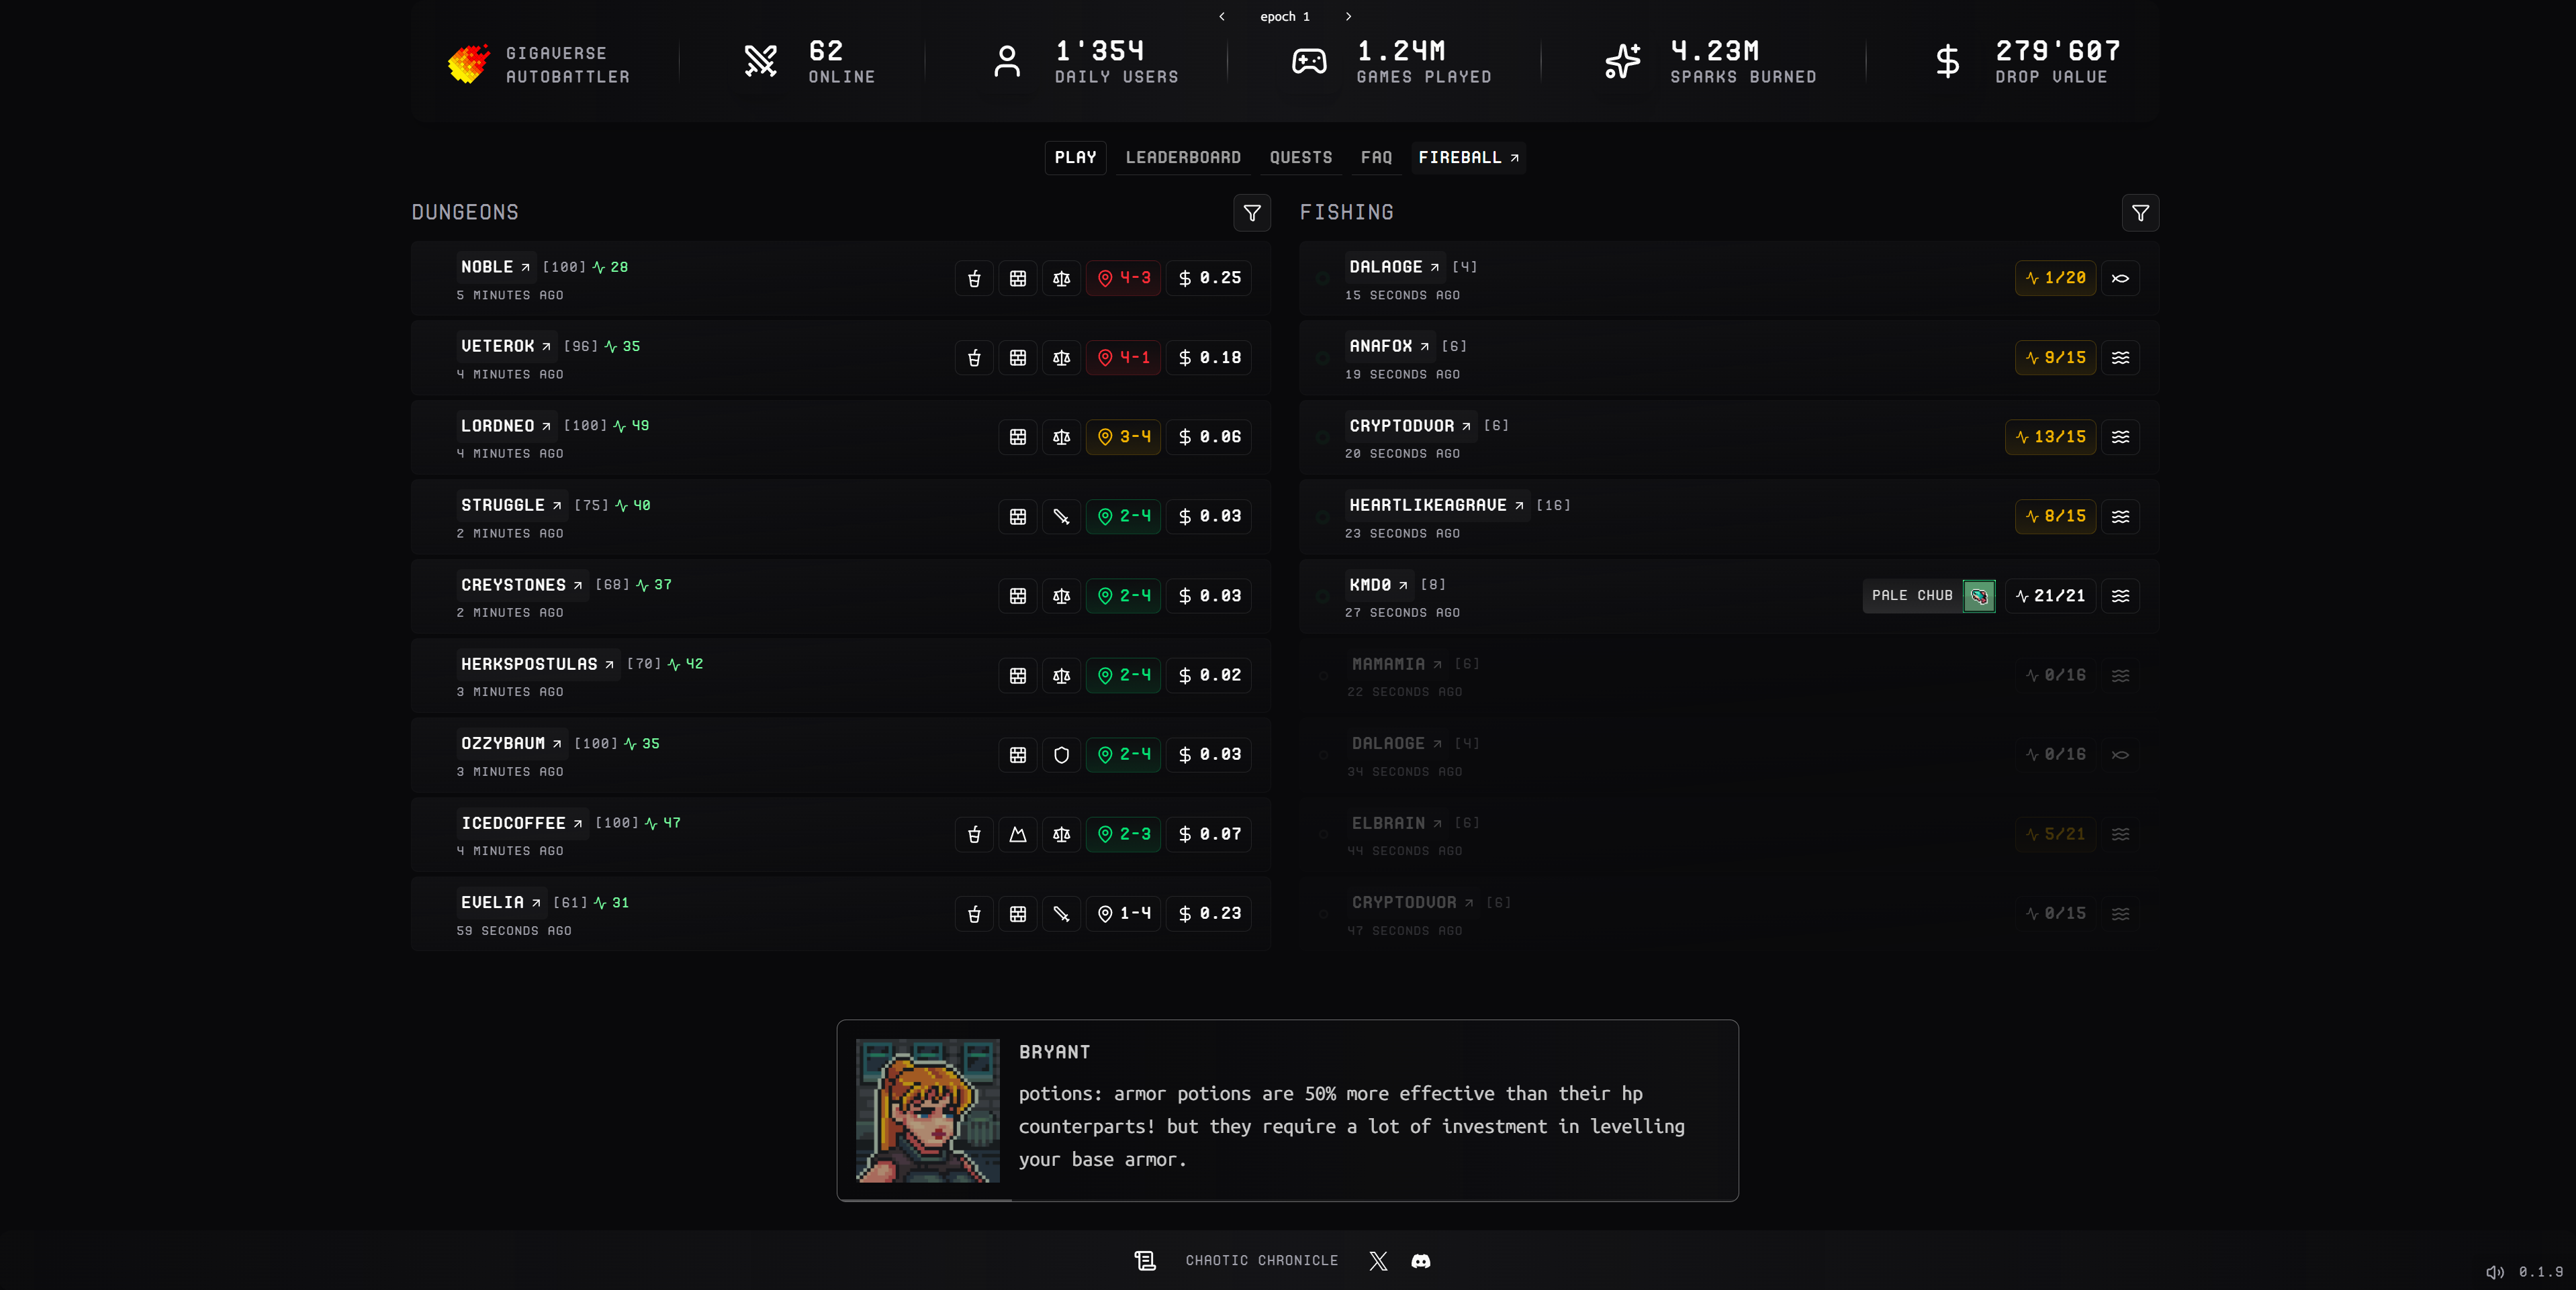Click the scales icon in VETEROK row
This screenshot has width=2576, height=1290.
[x=1061, y=358]
